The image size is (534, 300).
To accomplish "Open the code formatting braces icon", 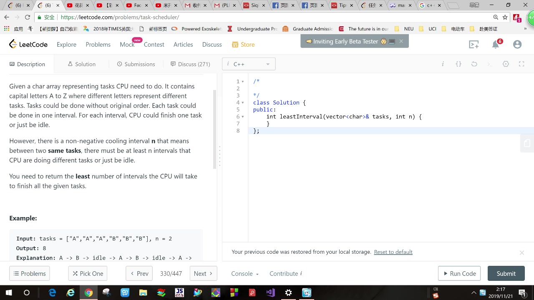I will 458,63.
